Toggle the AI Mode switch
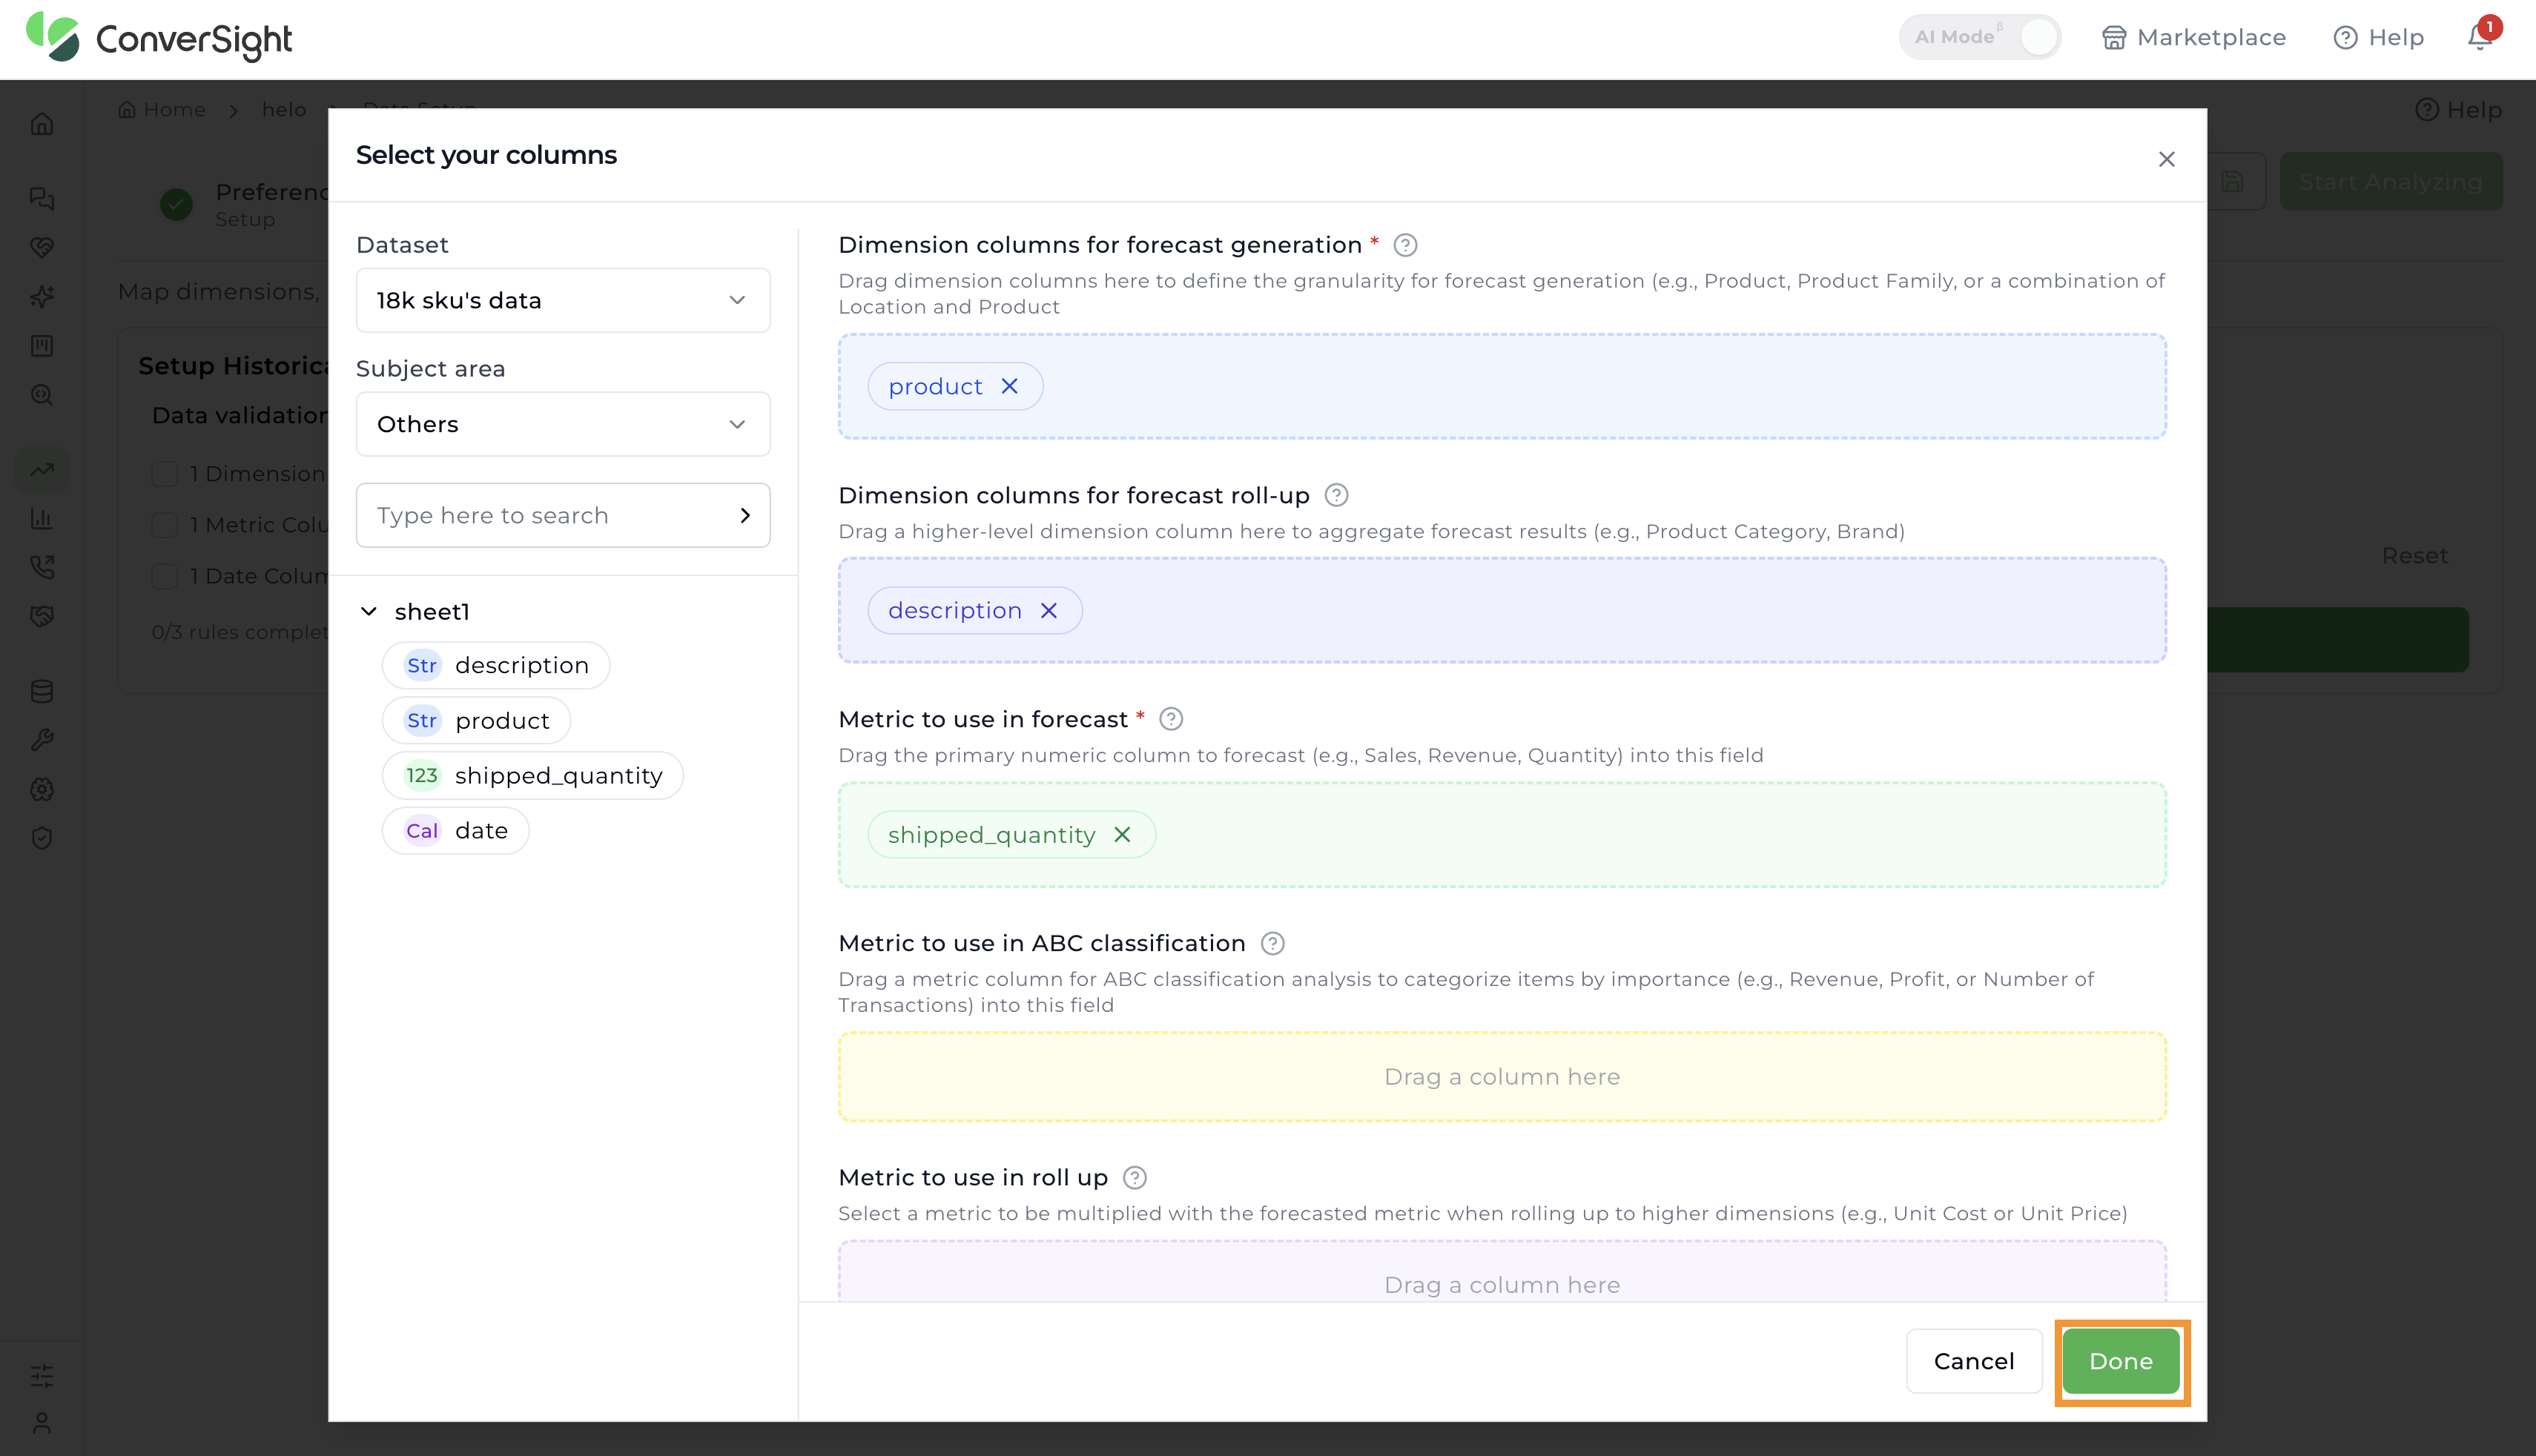 1979,37
